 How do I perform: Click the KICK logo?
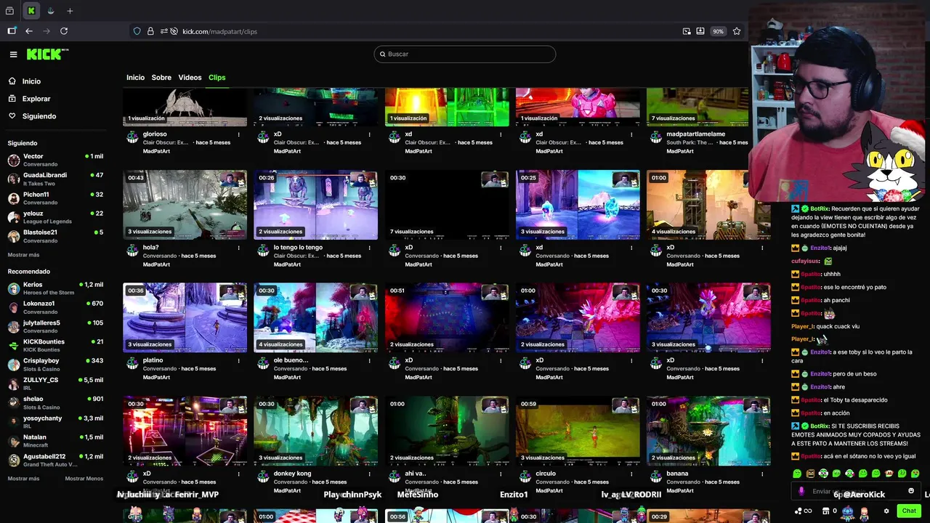47,54
